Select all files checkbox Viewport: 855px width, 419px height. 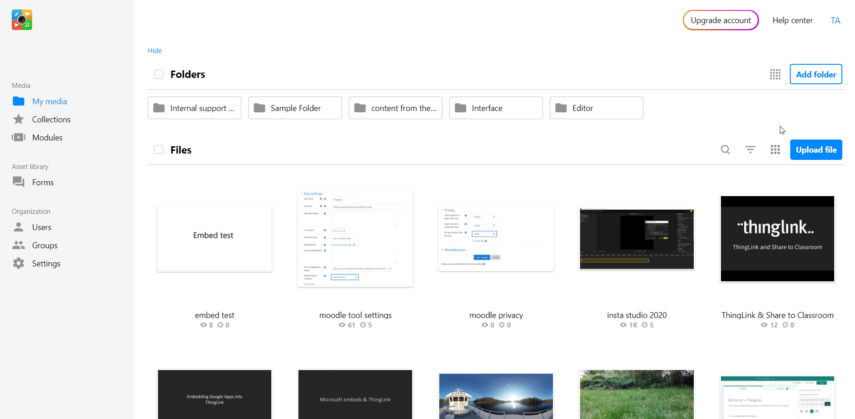click(159, 149)
